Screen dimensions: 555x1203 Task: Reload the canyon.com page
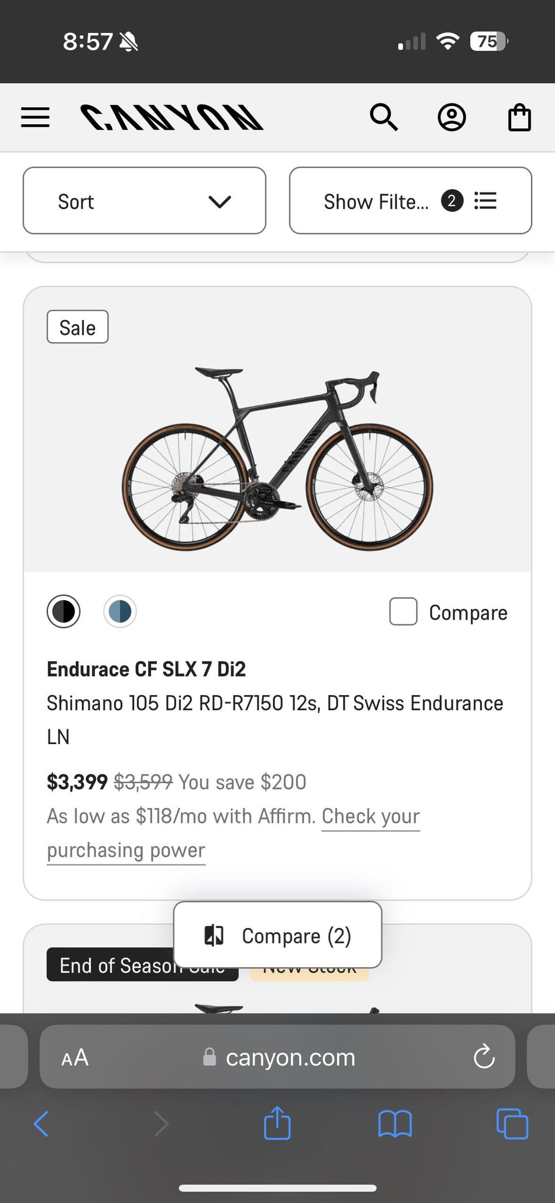484,1057
